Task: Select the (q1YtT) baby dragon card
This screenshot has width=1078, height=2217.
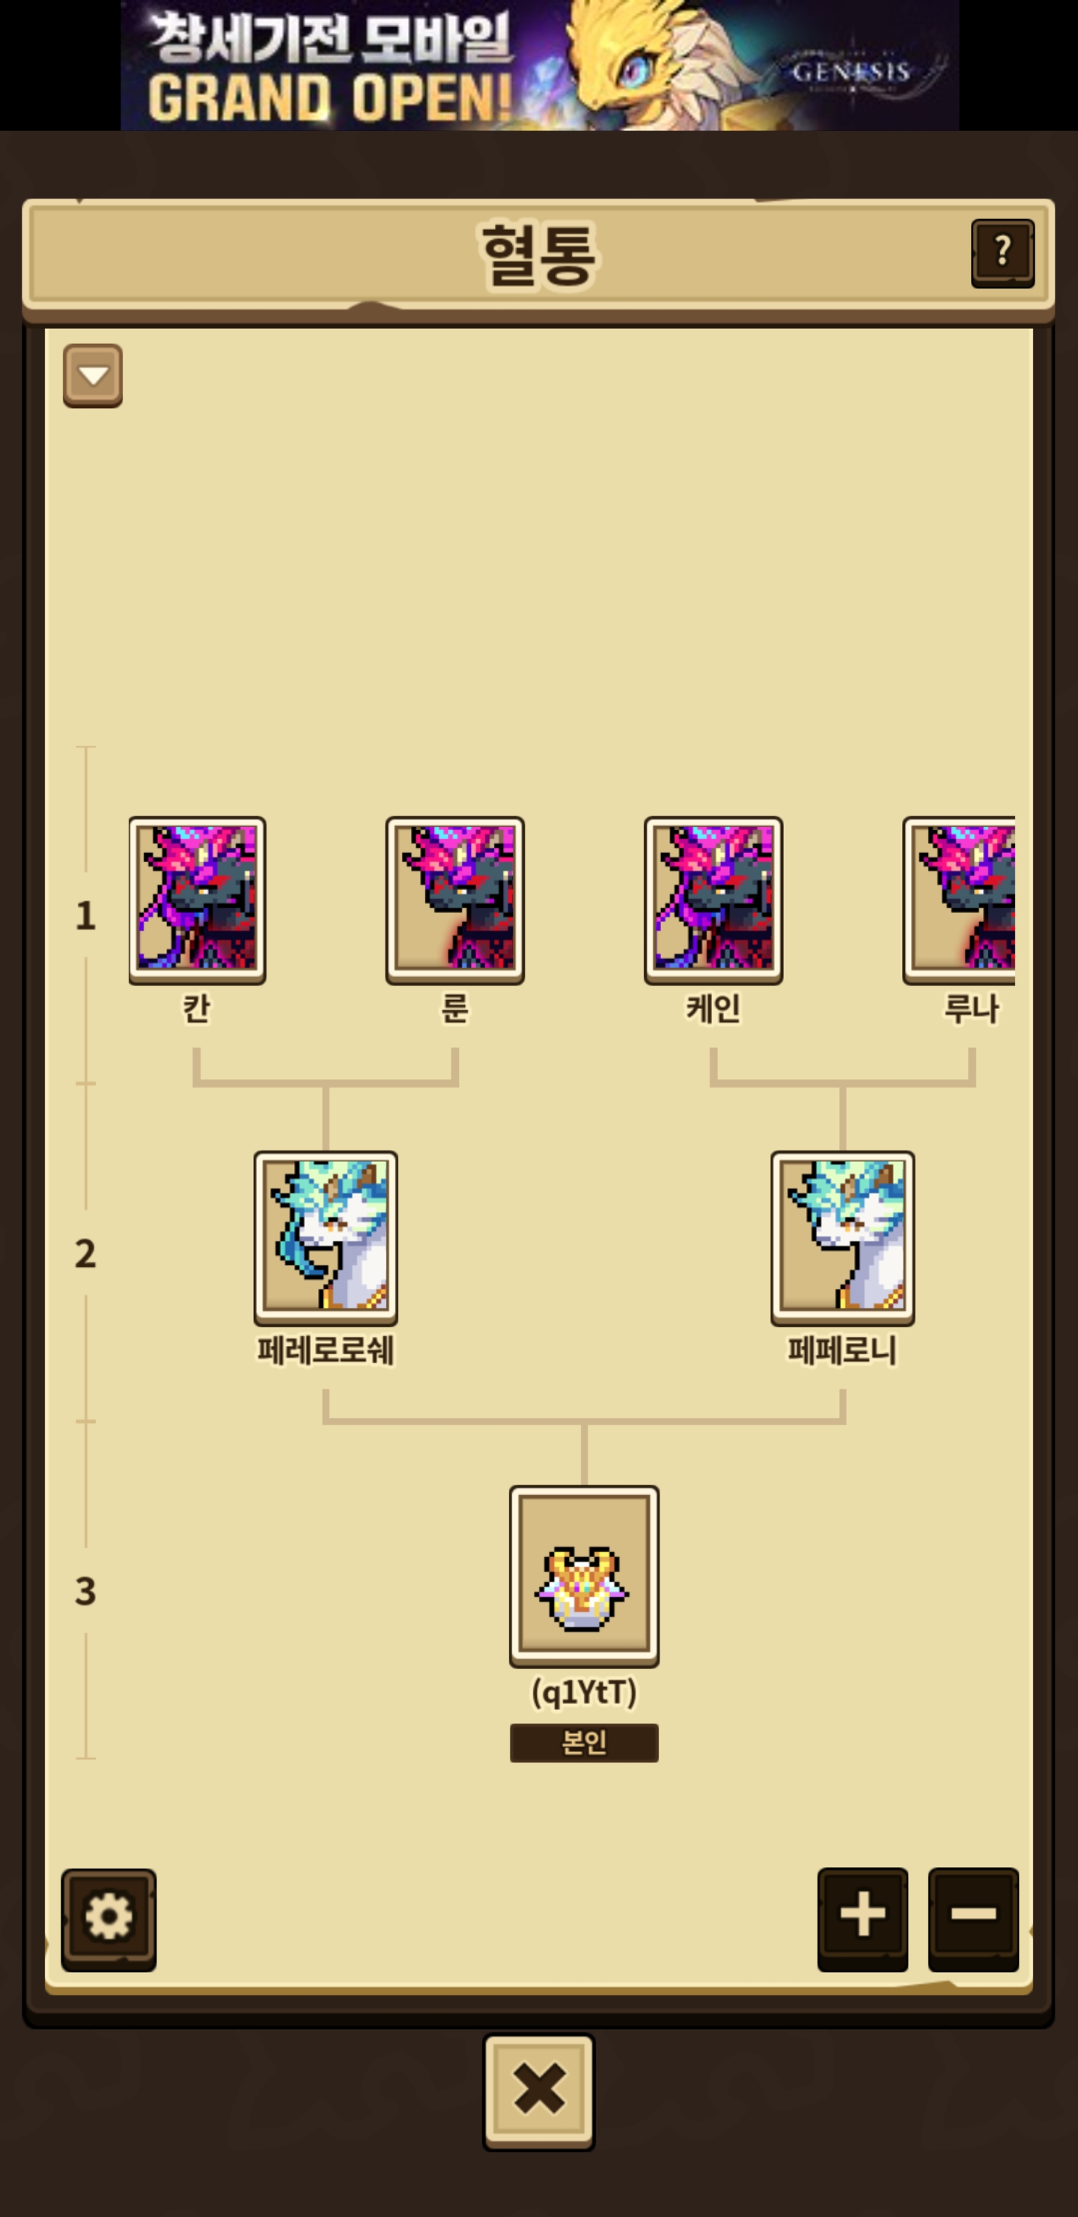Action: 584,1576
